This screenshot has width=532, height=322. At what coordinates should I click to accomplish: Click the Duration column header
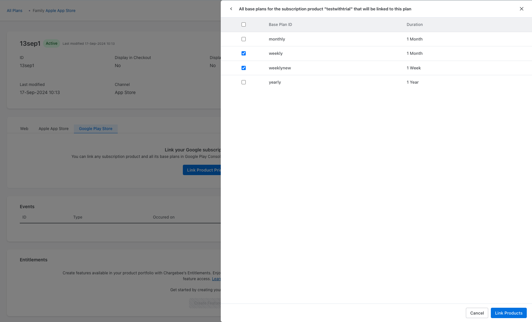[414, 25]
